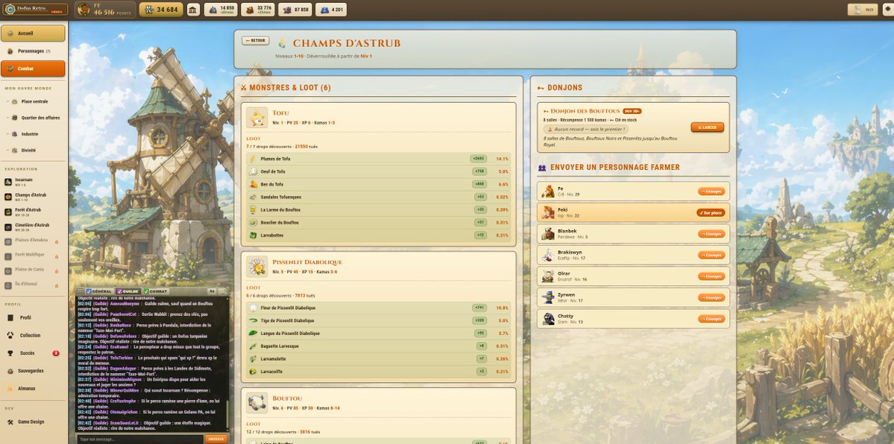Click Larvamulette item icon

[254, 359]
